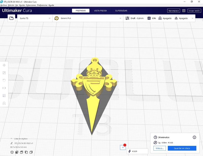The image size is (203, 156).
Task: Open the Ajustes menu
Action: (x=22, y=5)
